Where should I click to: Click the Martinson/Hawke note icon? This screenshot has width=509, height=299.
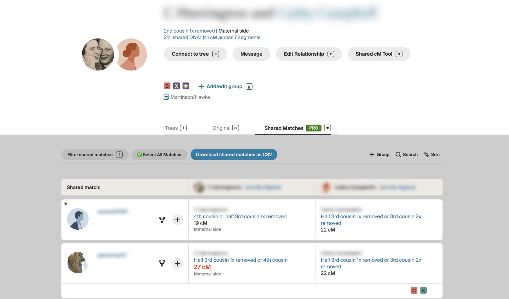click(x=166, y=97)
